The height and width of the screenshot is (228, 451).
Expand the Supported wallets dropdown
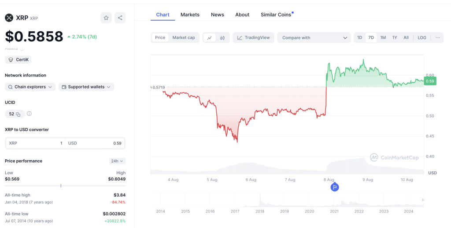pyautogui.click(x=86, y=87)
